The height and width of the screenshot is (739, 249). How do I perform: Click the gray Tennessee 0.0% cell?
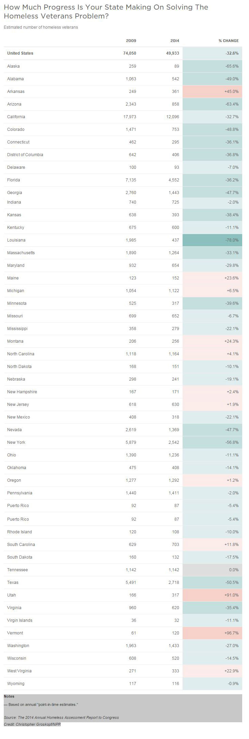coord(212,570)
